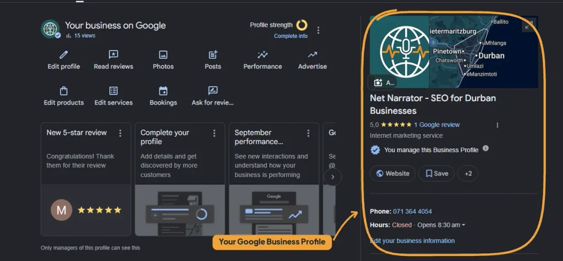Screen dimensions: 563x261
Task: Open options menu on September performance card
Action: point(308,133)
